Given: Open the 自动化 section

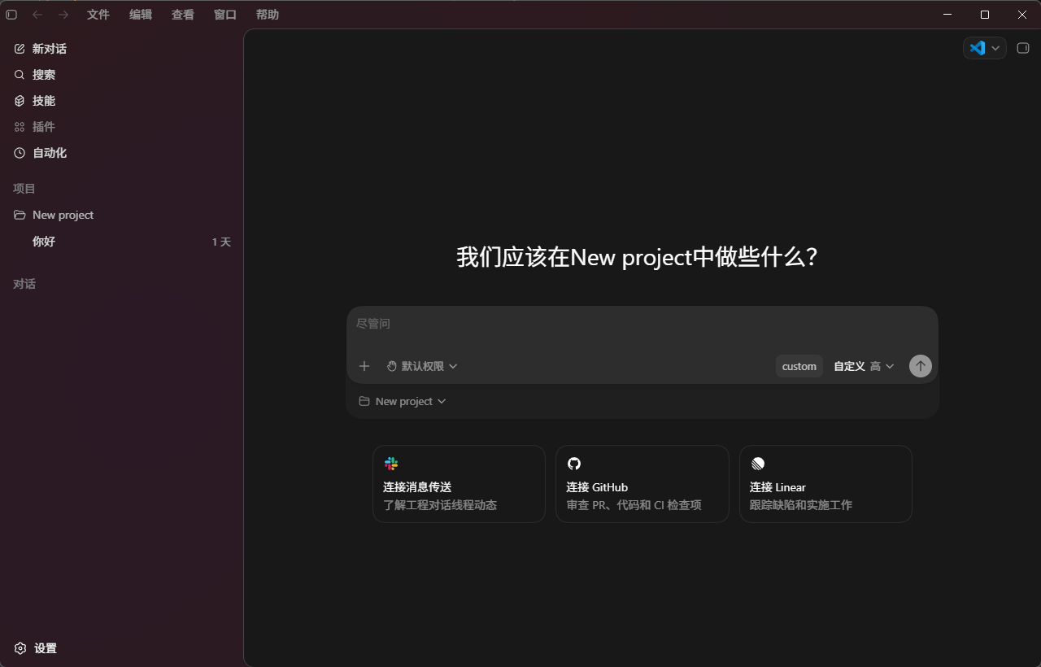Looking at the screenshot, I should point(122,153).
